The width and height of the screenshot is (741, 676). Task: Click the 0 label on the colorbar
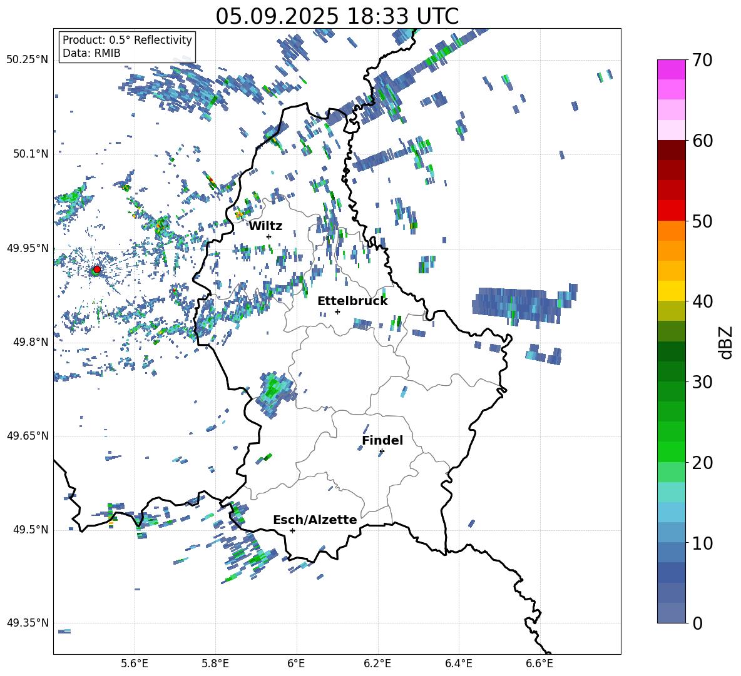[x=697, y=623]
